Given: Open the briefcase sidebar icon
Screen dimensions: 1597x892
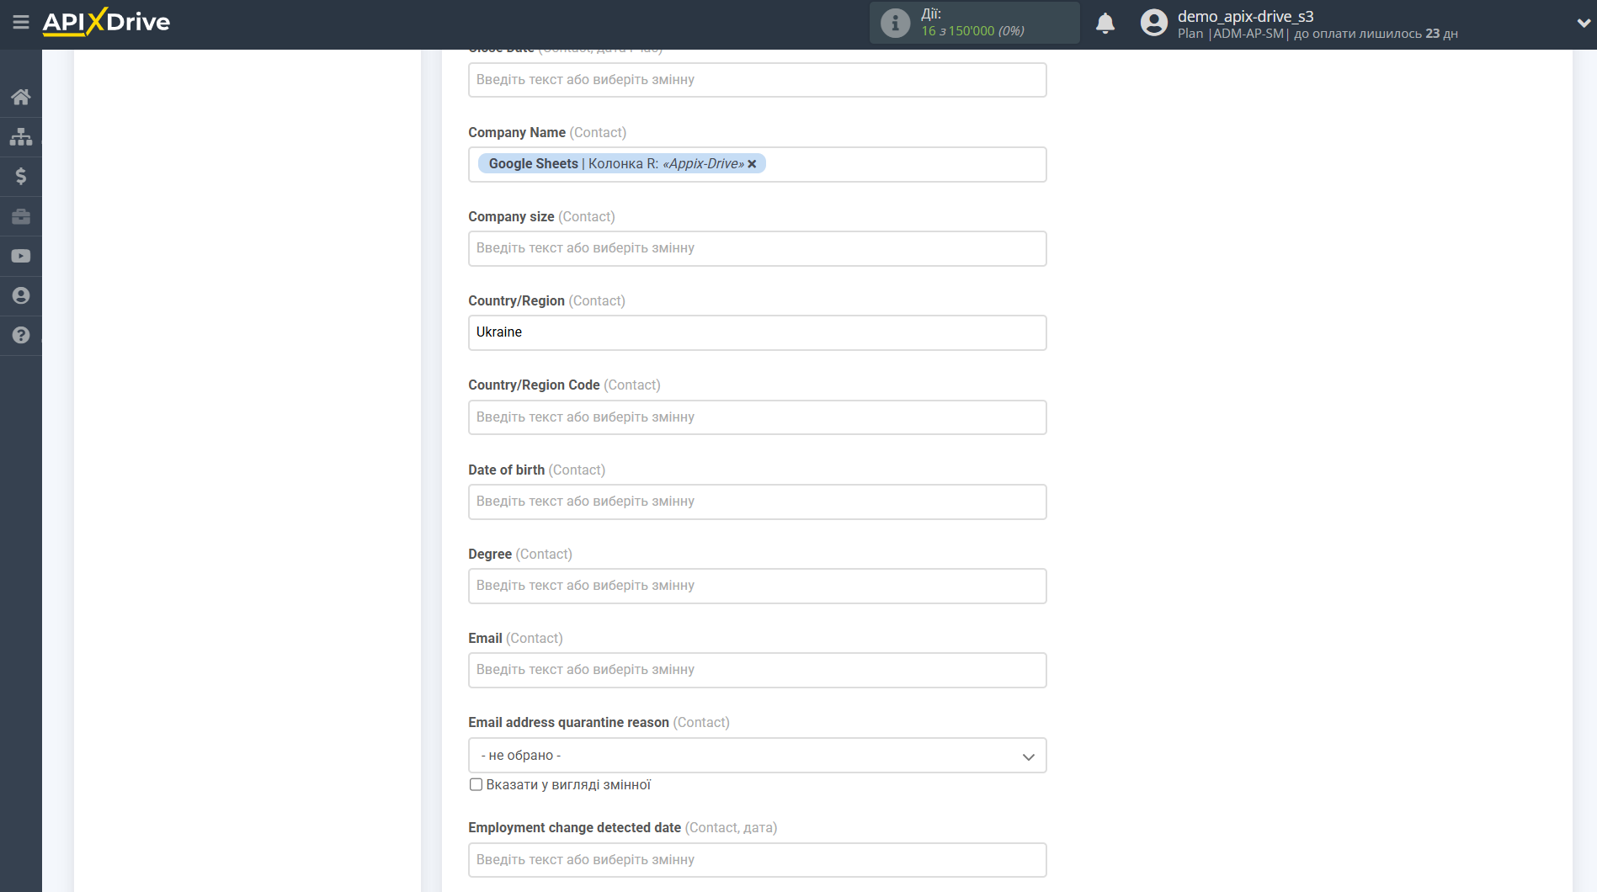Looking at the screenshot, I should click(x=21, y=216).
